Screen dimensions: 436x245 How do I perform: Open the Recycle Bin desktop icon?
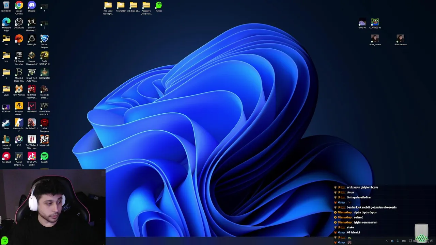pyautogui.click(x=6, y=6)
